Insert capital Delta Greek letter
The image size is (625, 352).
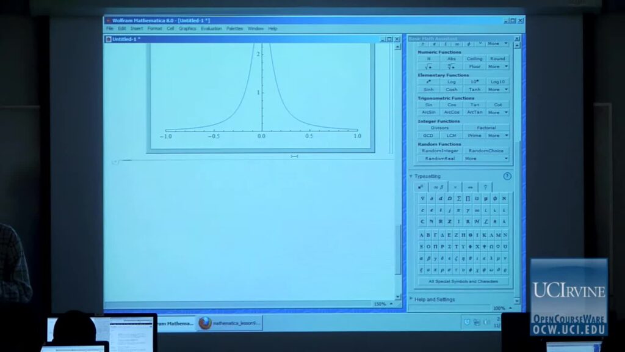[x=442, y=235]
